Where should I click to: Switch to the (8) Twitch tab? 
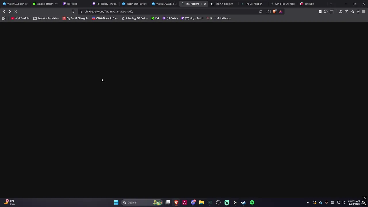[x=74, y=4]
